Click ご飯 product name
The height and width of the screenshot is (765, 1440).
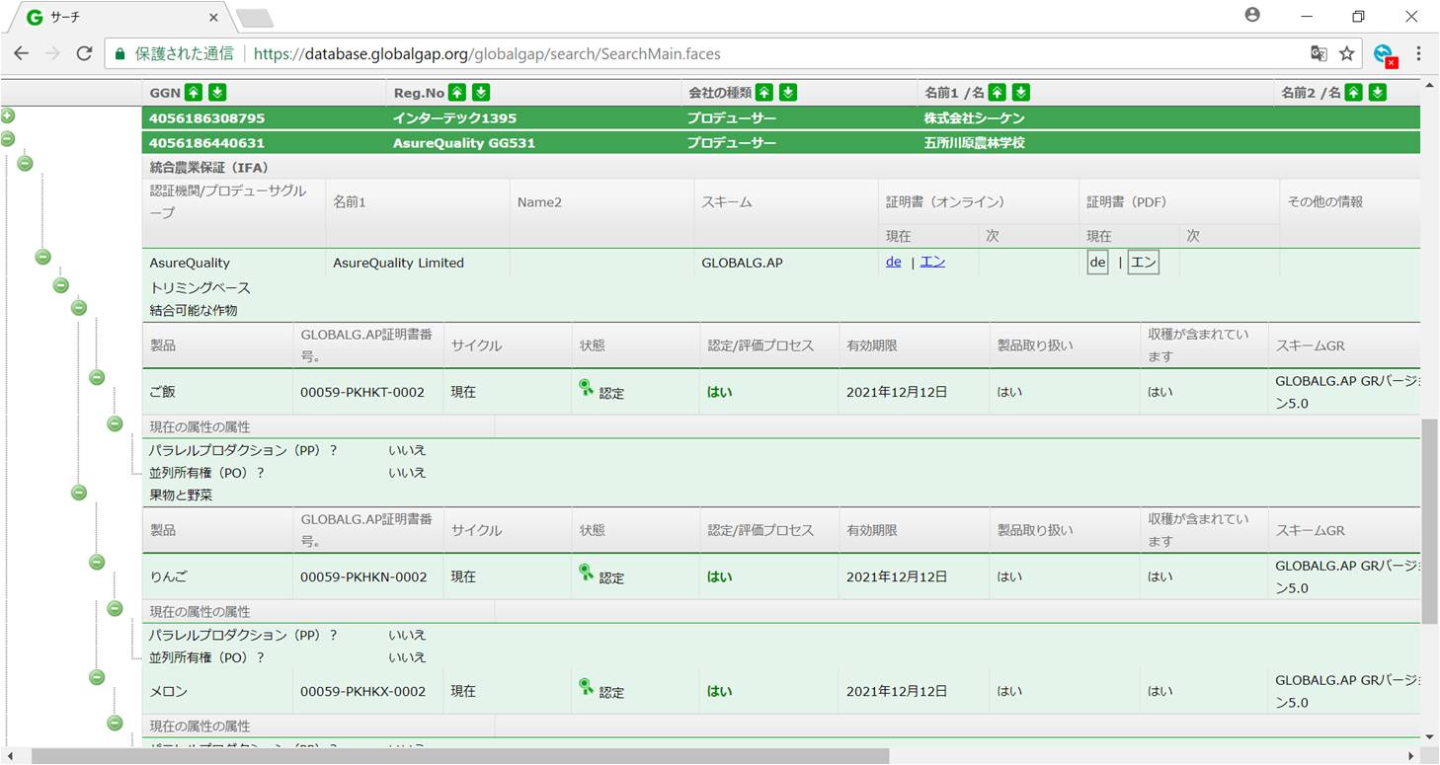tap(162, 392)
